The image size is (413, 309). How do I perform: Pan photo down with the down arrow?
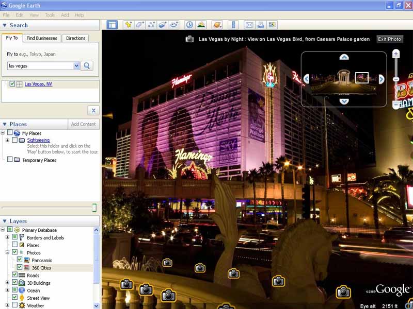344,101
